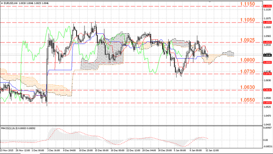273x154 pixels.
Task: Click the orange 1.0550 level label
Action: 247,100
